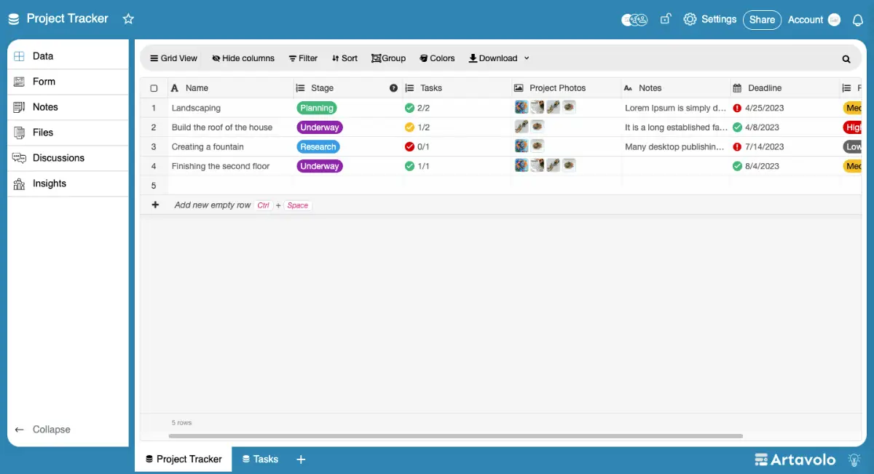Toggle the select-all rows checkbox
The image size is (874, 474).
154,88
